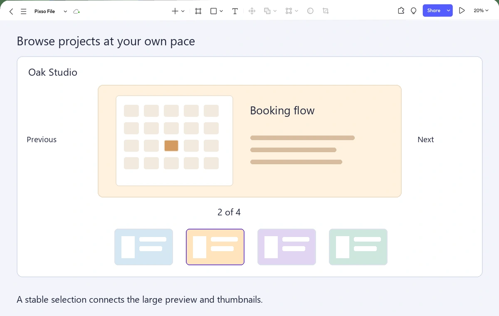
Task: Expand the boolean operations dropdown
Action: [x=275, y=11]
